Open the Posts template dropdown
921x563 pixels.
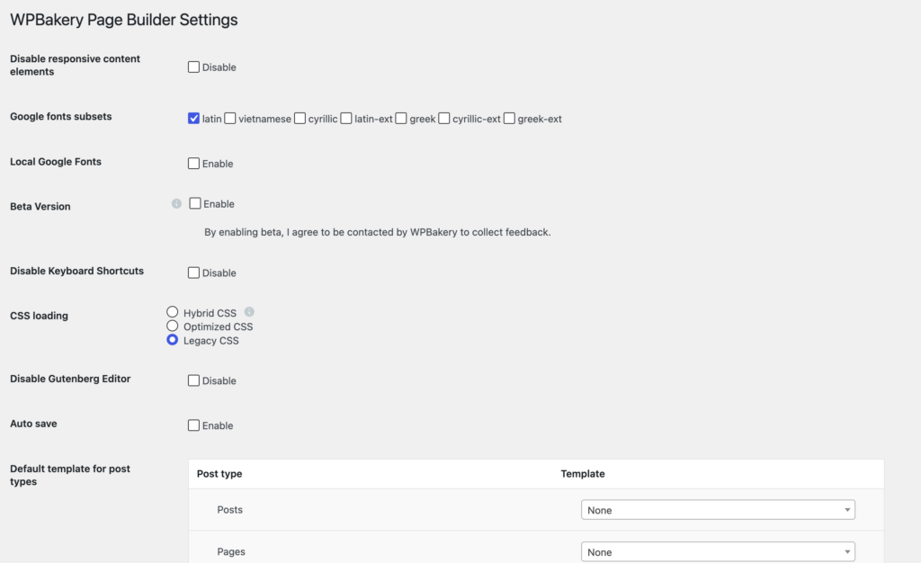[x=718, y=510]
